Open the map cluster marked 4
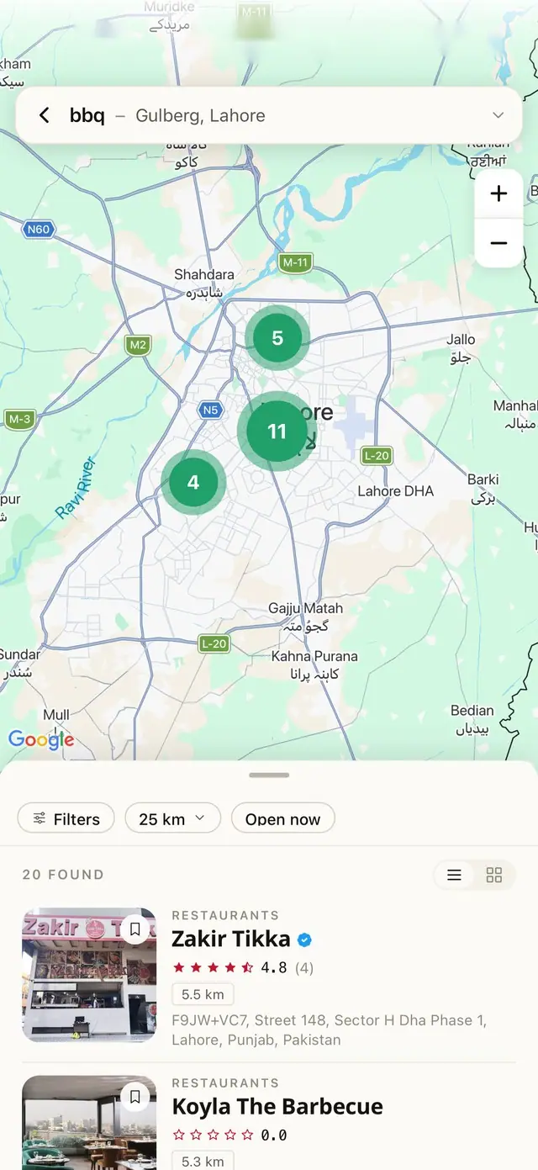 pos(193,482)
